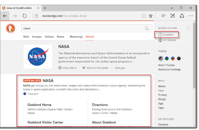Screen dimensions: 199x130
Task: Make a Web Note pen icon
Action: tap(173, 16)
